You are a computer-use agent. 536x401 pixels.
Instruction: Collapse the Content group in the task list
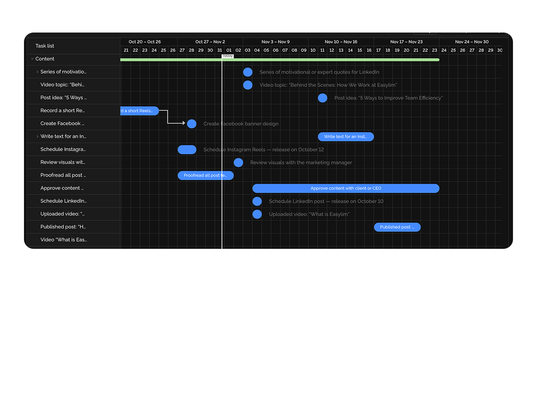click(x=32, y=59)
